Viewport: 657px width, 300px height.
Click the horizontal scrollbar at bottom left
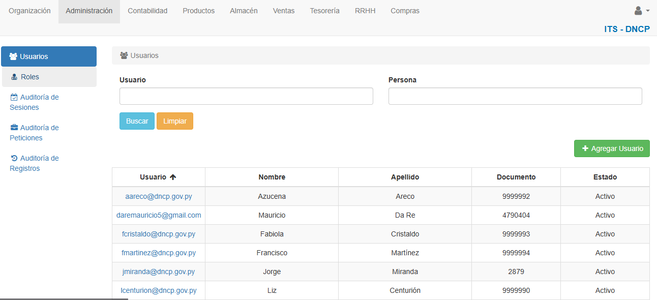(64, 298)
